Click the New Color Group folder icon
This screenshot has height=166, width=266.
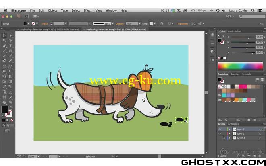pos(249,120)
